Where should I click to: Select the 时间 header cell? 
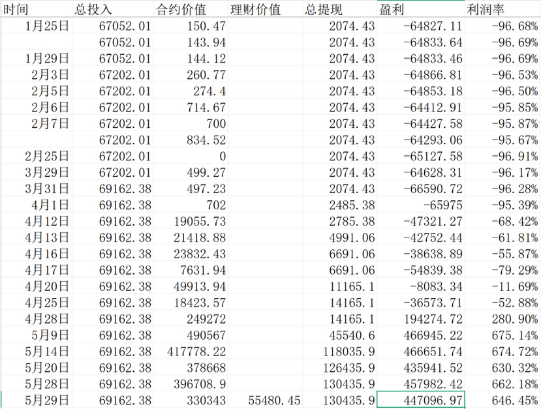pyautogui.click(x=36, y=9)
